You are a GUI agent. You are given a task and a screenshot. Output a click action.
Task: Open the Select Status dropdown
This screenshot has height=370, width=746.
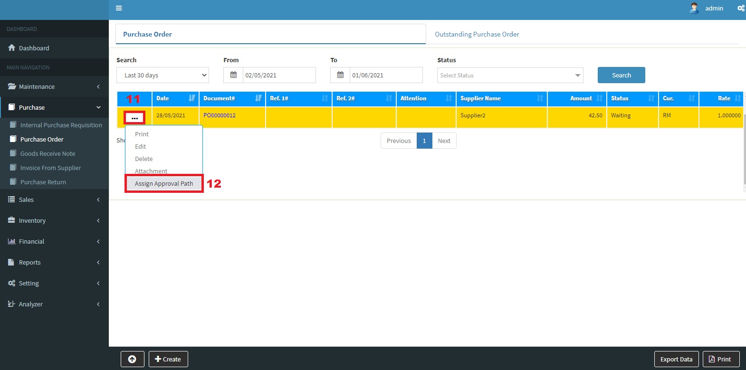point(510,75)
